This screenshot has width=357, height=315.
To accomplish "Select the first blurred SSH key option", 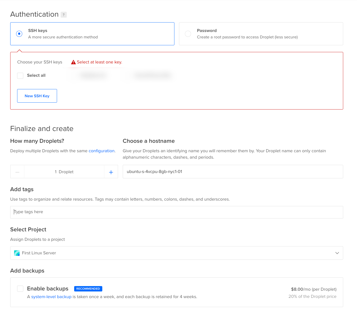I will 93,75.
